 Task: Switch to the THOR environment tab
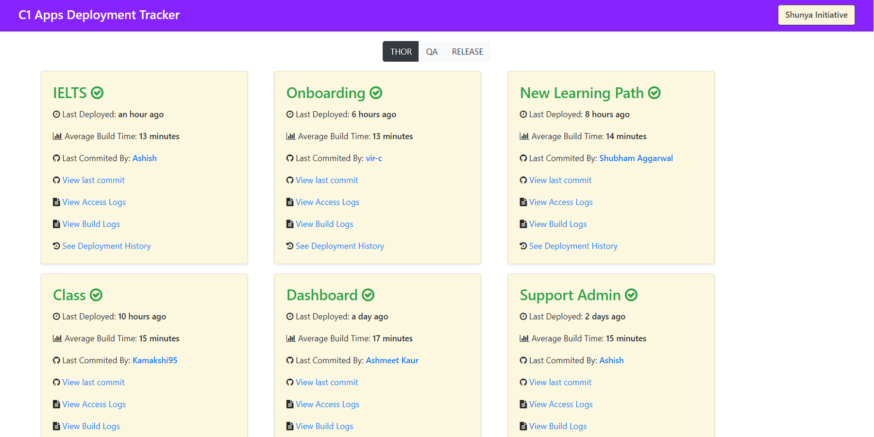point(401,51)
